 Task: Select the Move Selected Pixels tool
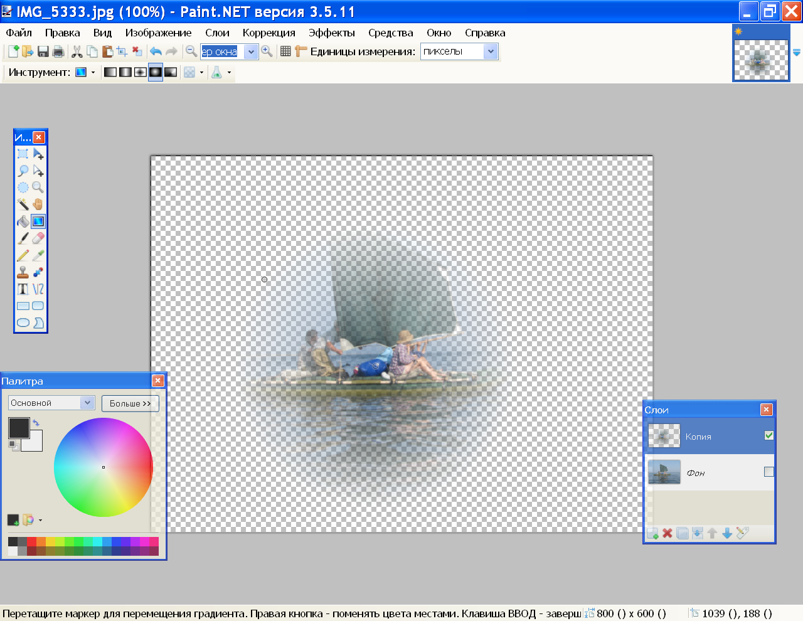(38, 154)
